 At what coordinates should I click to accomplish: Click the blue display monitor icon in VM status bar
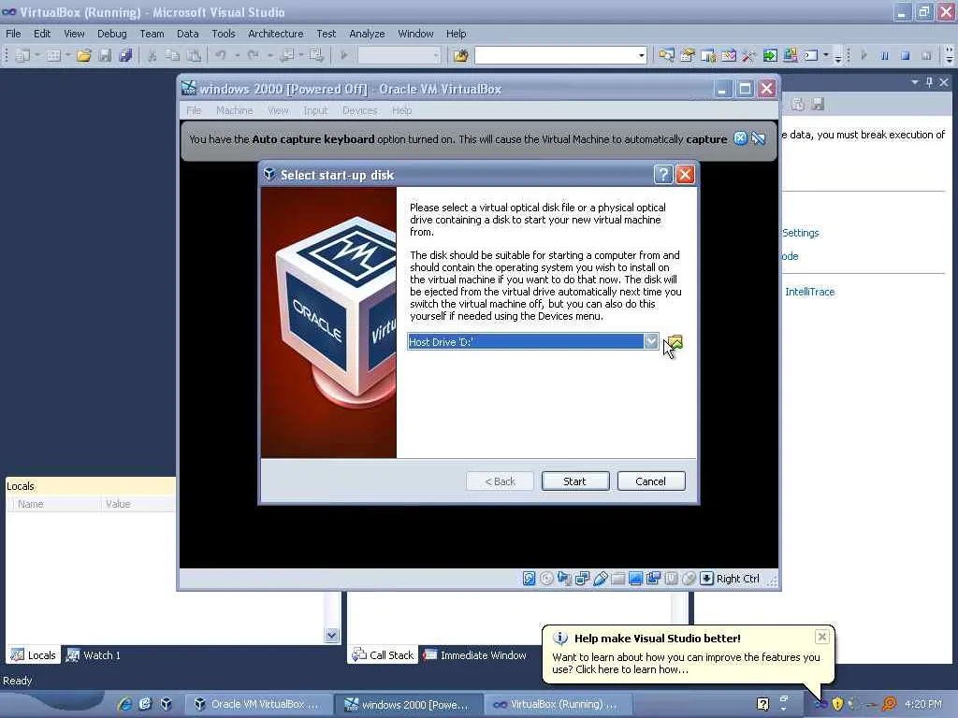[635, 578]
